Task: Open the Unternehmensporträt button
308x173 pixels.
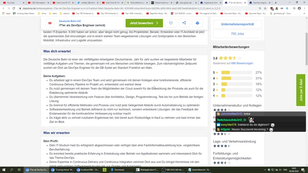Action: (237, 24)
